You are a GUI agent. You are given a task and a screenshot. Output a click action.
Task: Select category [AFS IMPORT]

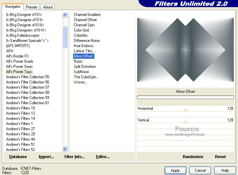[18, 45]
